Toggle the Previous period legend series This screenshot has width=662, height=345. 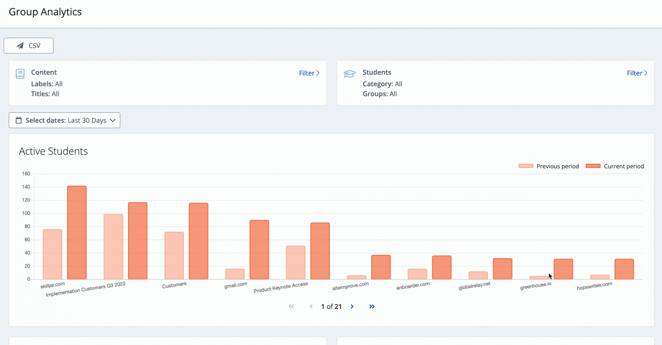(548, 166)
